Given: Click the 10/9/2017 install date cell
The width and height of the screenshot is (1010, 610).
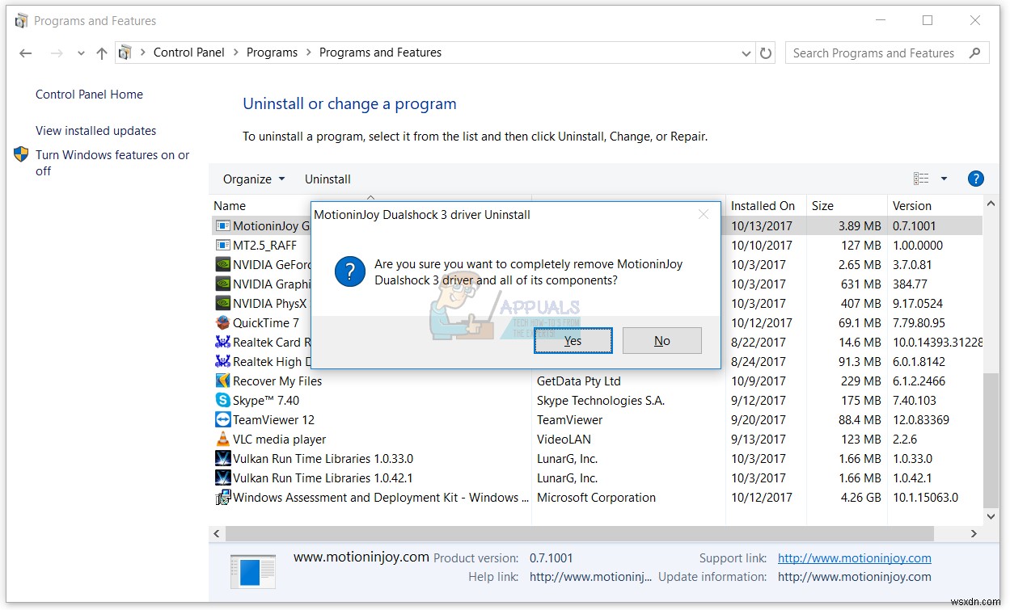Looking at the screenshot, I should (759, 381).
